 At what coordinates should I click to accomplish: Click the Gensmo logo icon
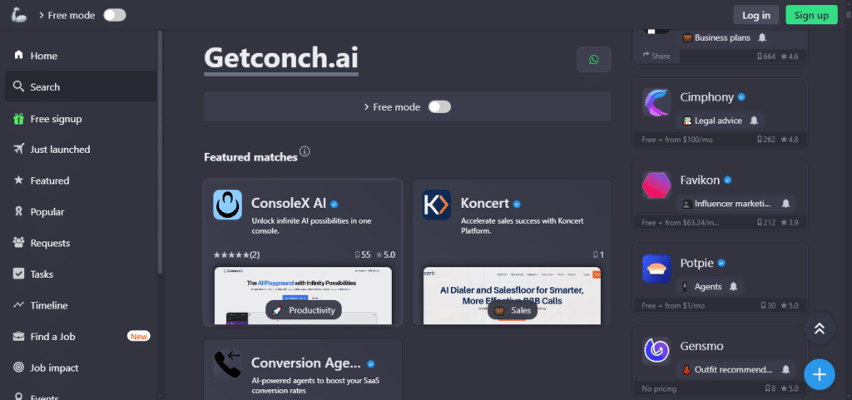point(656,351)
